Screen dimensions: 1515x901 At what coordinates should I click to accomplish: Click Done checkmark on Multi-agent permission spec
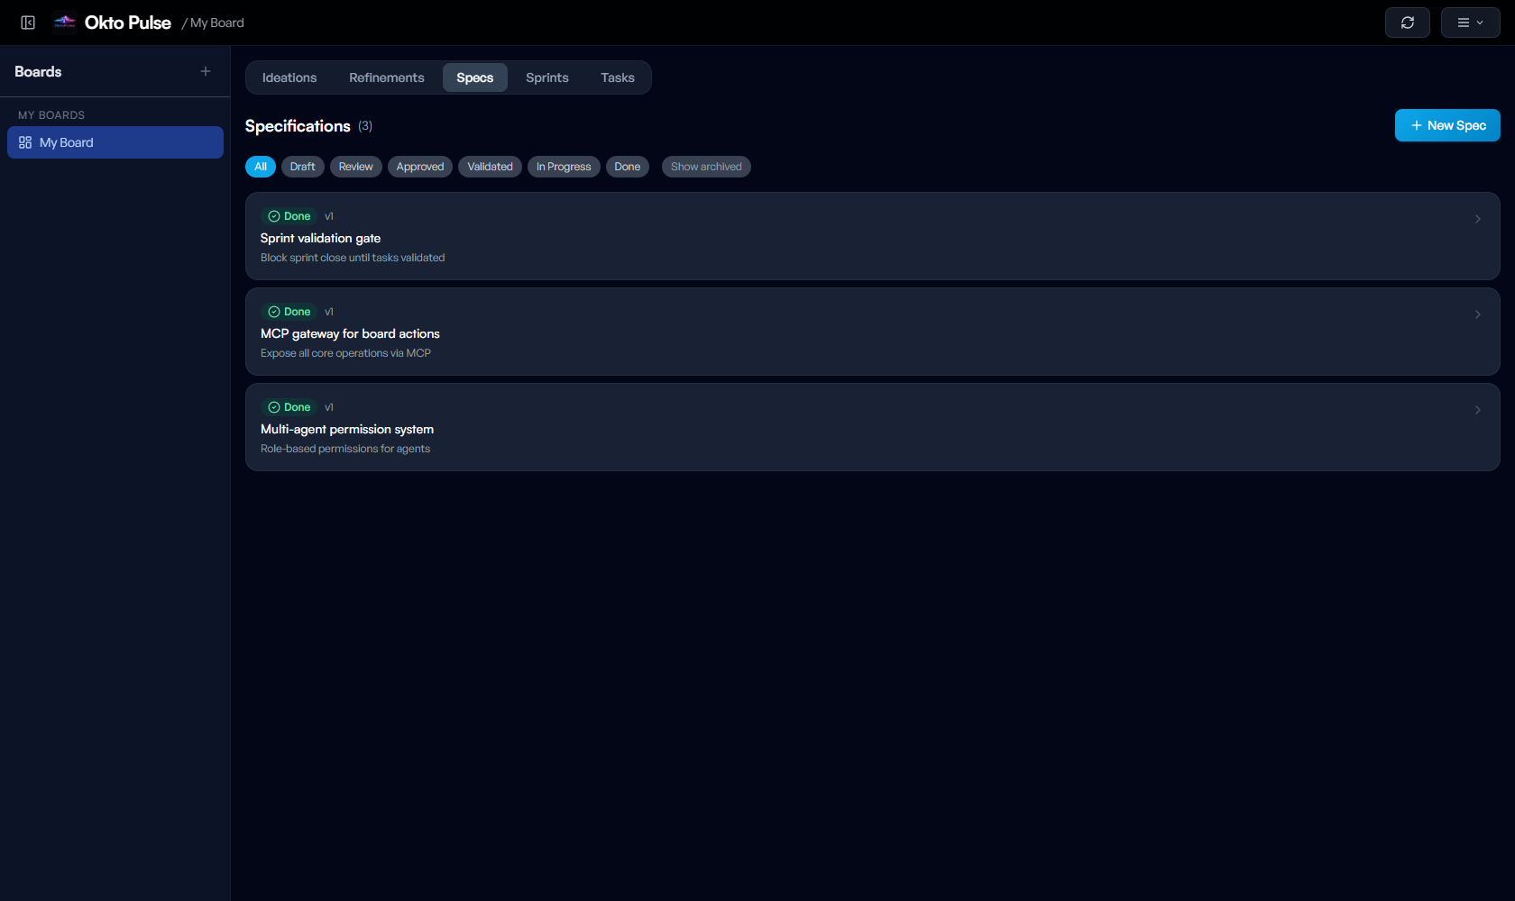(x=274, y=407)
